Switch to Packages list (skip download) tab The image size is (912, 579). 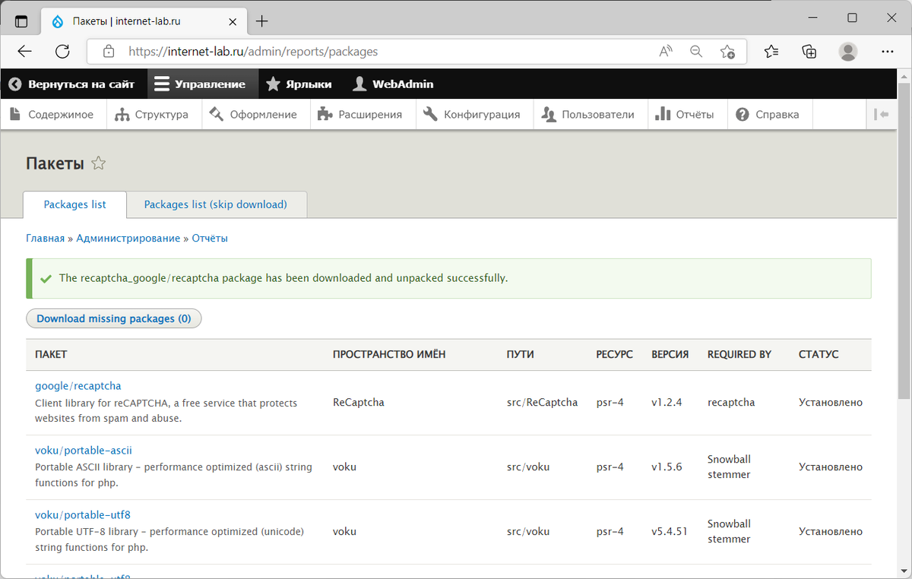tap(215, 204)
